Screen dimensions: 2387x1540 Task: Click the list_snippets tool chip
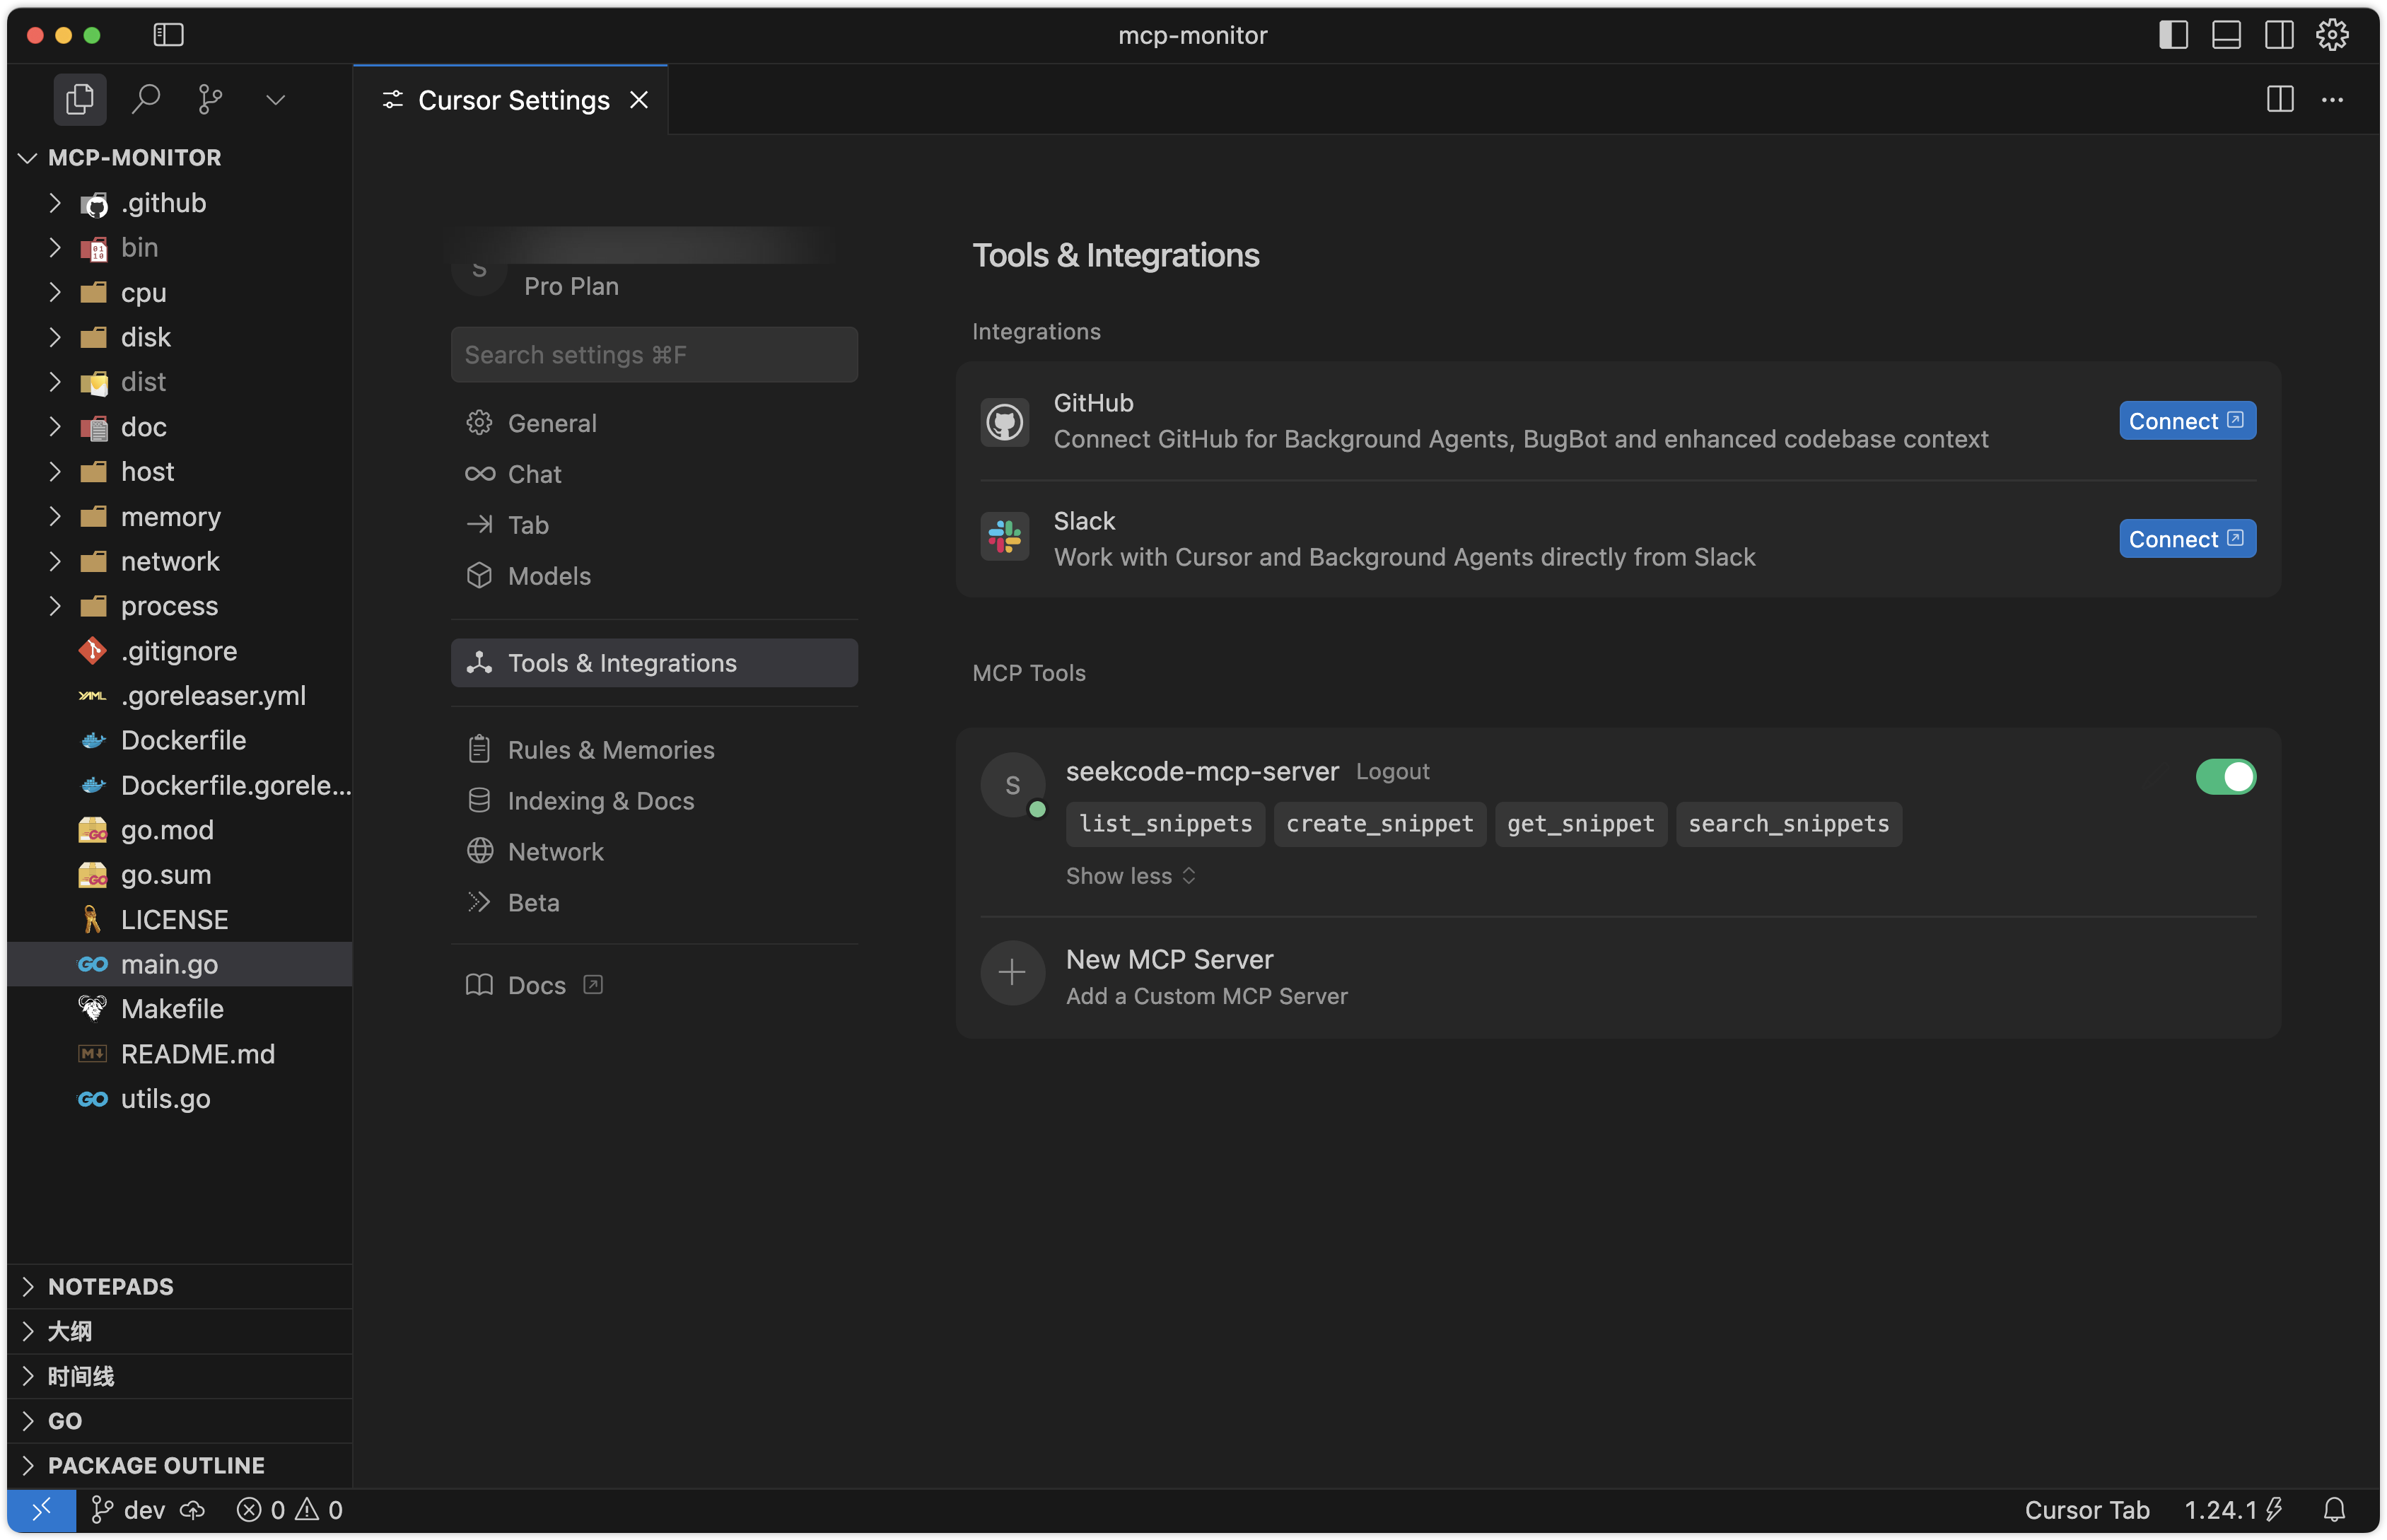click(1165, 824)
